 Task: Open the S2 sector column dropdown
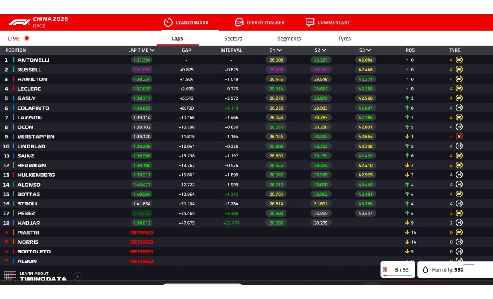324,50
